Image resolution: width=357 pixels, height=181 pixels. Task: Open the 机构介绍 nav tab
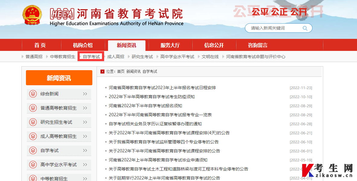83,45
